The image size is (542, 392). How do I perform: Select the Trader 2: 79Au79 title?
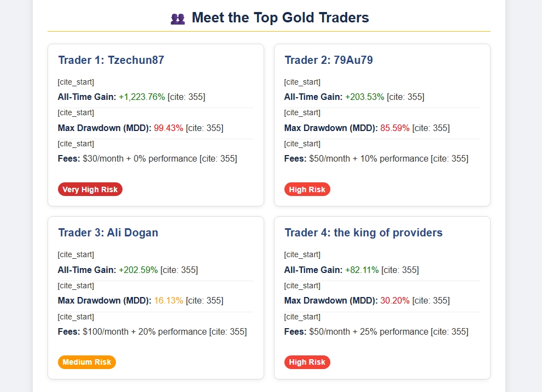point(329,60)
